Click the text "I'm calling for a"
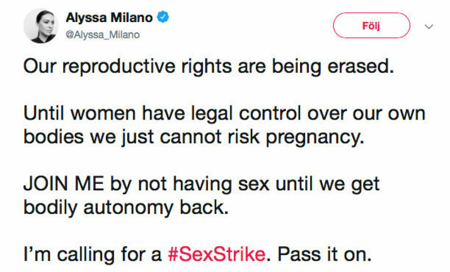 point(93,255)
